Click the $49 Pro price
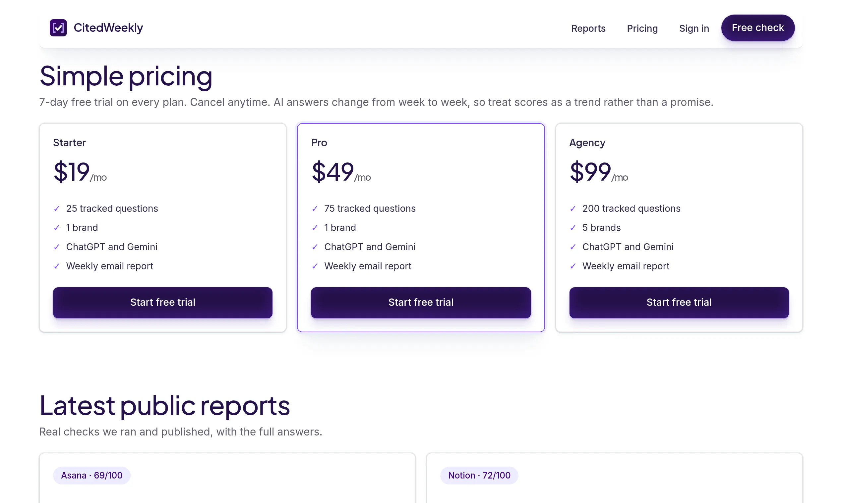 point(333,171)
